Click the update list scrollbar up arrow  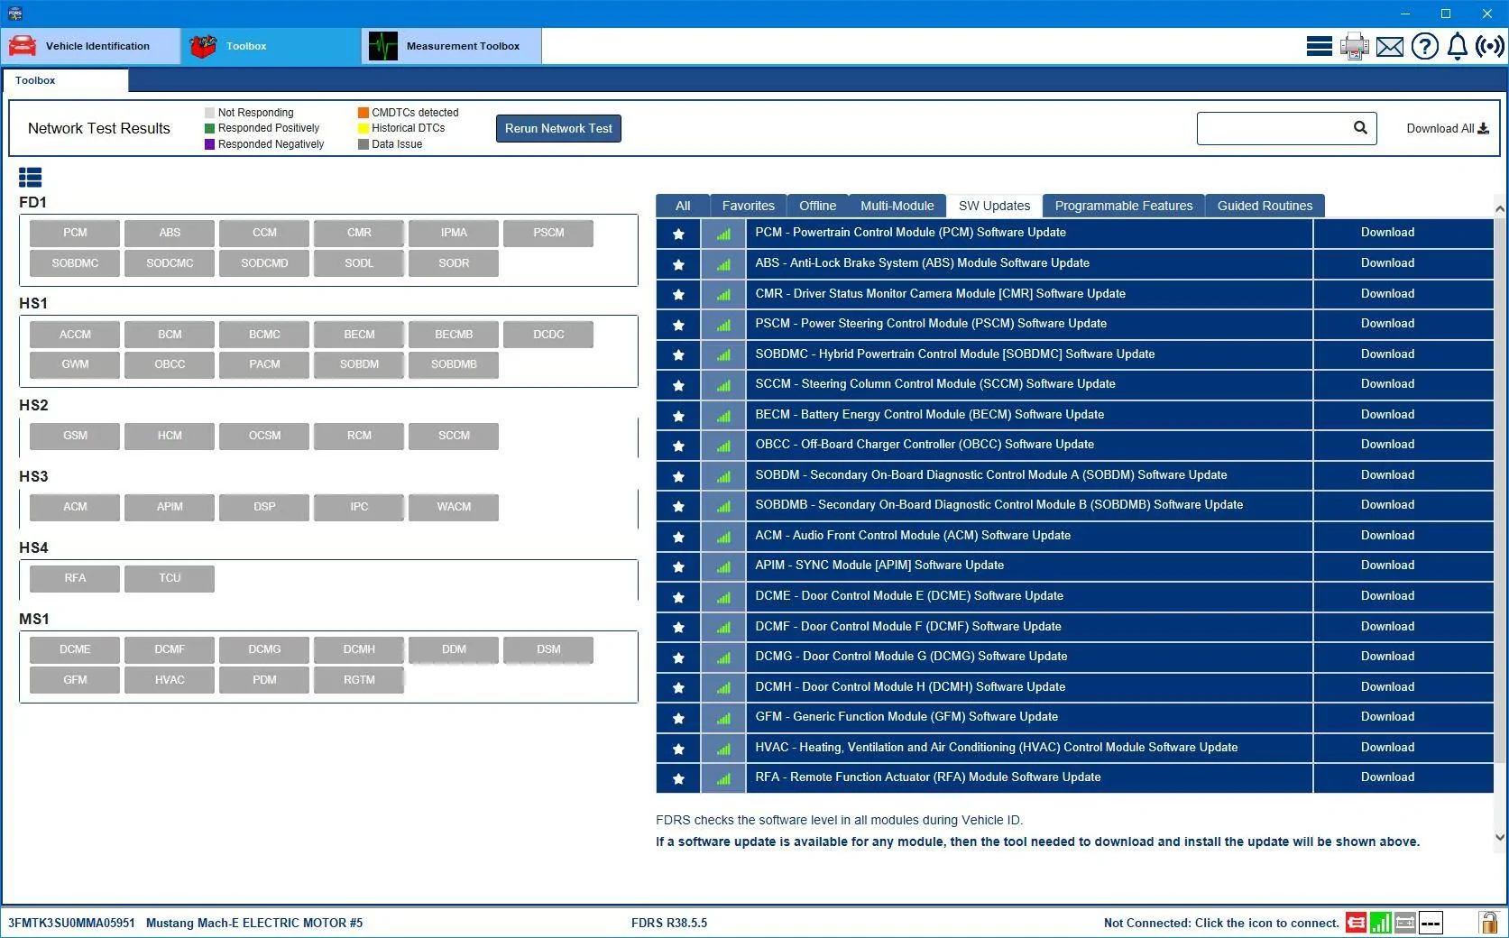[x=1500, y=209]
